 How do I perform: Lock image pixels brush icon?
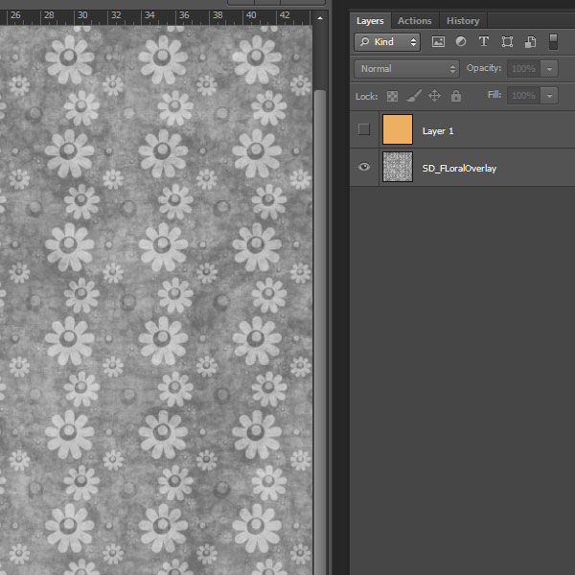coord(414,96)
